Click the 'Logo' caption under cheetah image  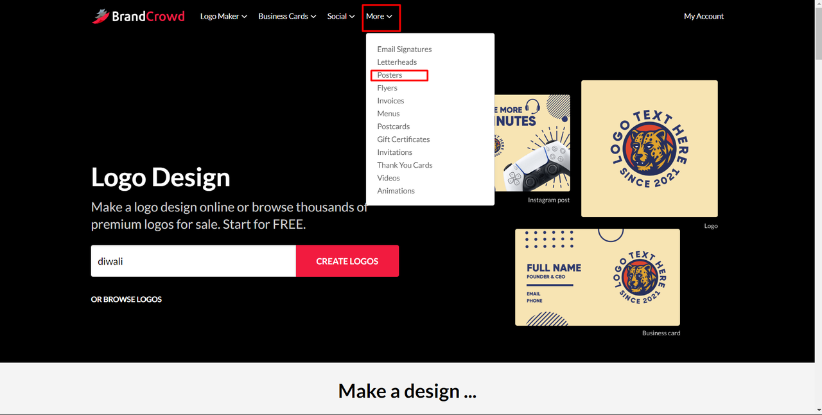pos(711,225)
